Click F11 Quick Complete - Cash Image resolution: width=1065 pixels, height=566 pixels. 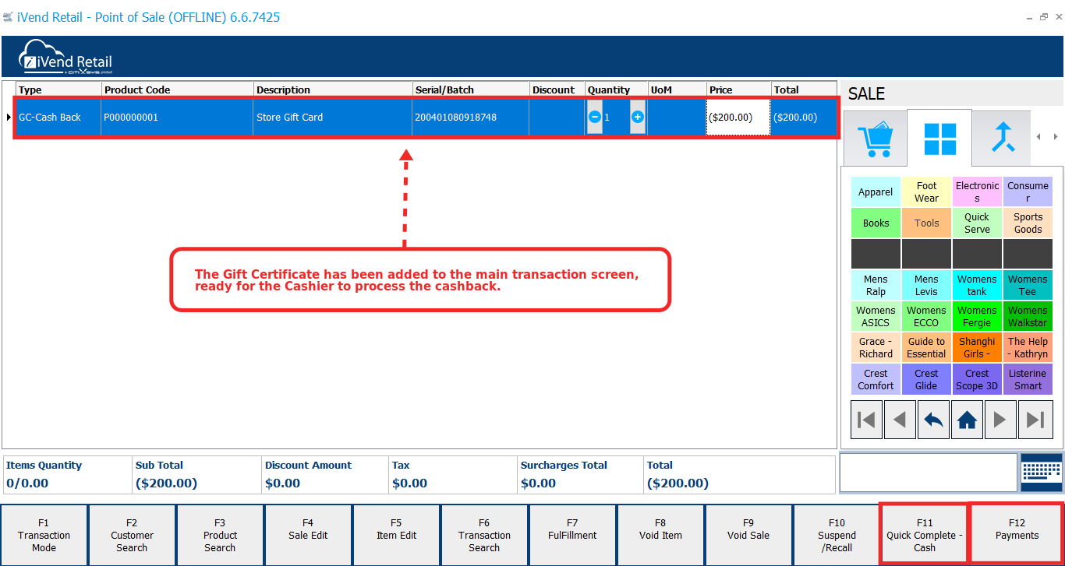coord(925,535)
